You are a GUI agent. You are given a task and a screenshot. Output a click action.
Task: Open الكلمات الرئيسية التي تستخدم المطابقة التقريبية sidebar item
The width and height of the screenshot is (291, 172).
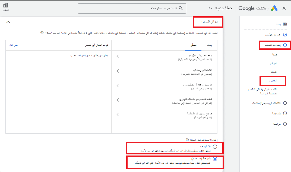[x=262, y=92]
